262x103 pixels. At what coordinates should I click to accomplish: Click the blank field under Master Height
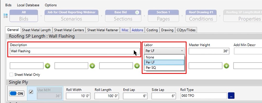tap(205, 66)
